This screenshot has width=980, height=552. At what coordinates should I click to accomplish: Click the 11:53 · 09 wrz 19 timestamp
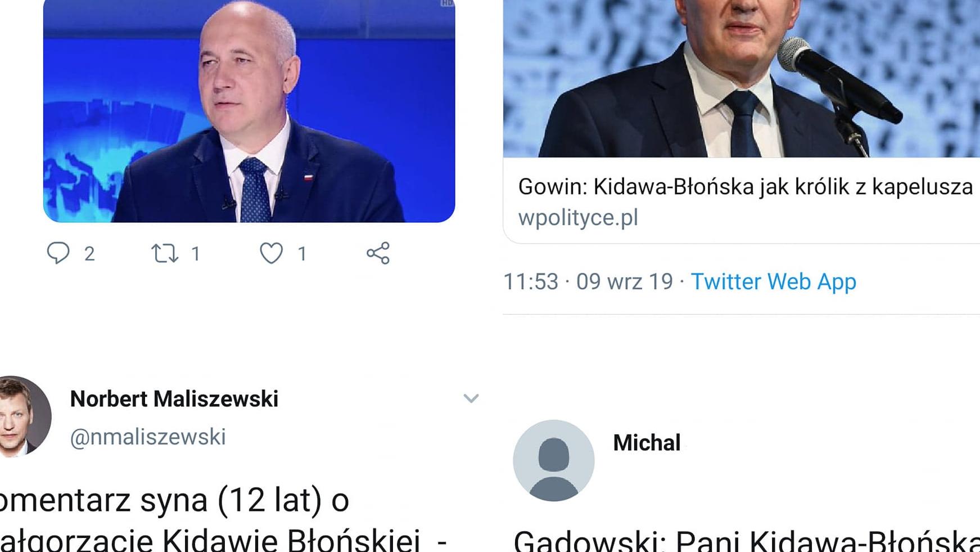tap(588, 281)
